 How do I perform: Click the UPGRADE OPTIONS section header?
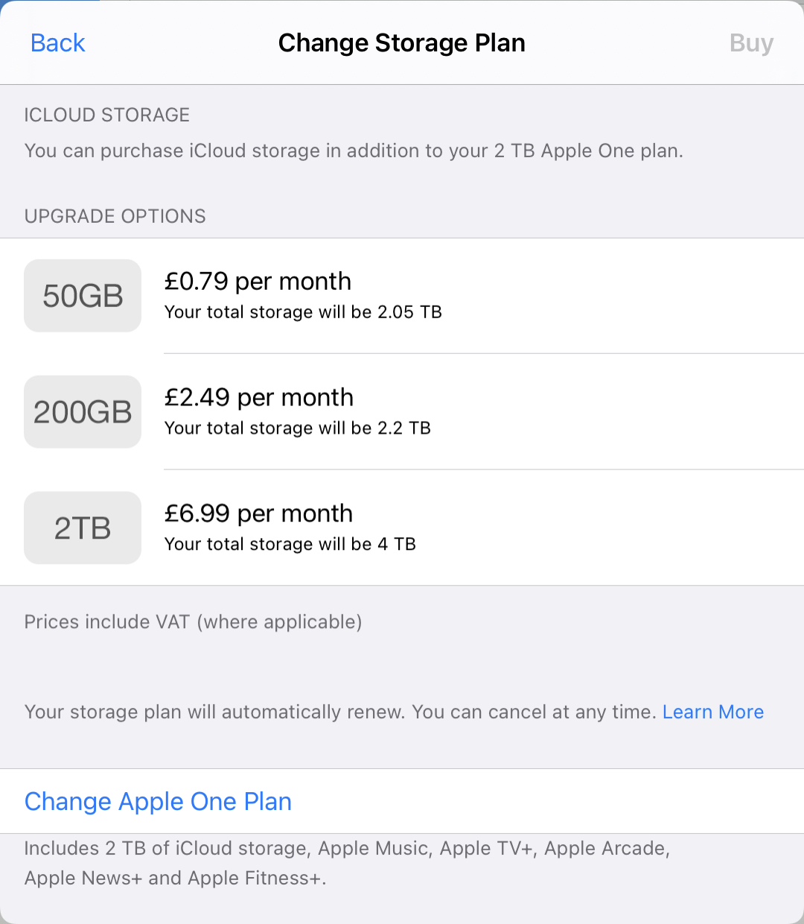(x=115, y=216)
